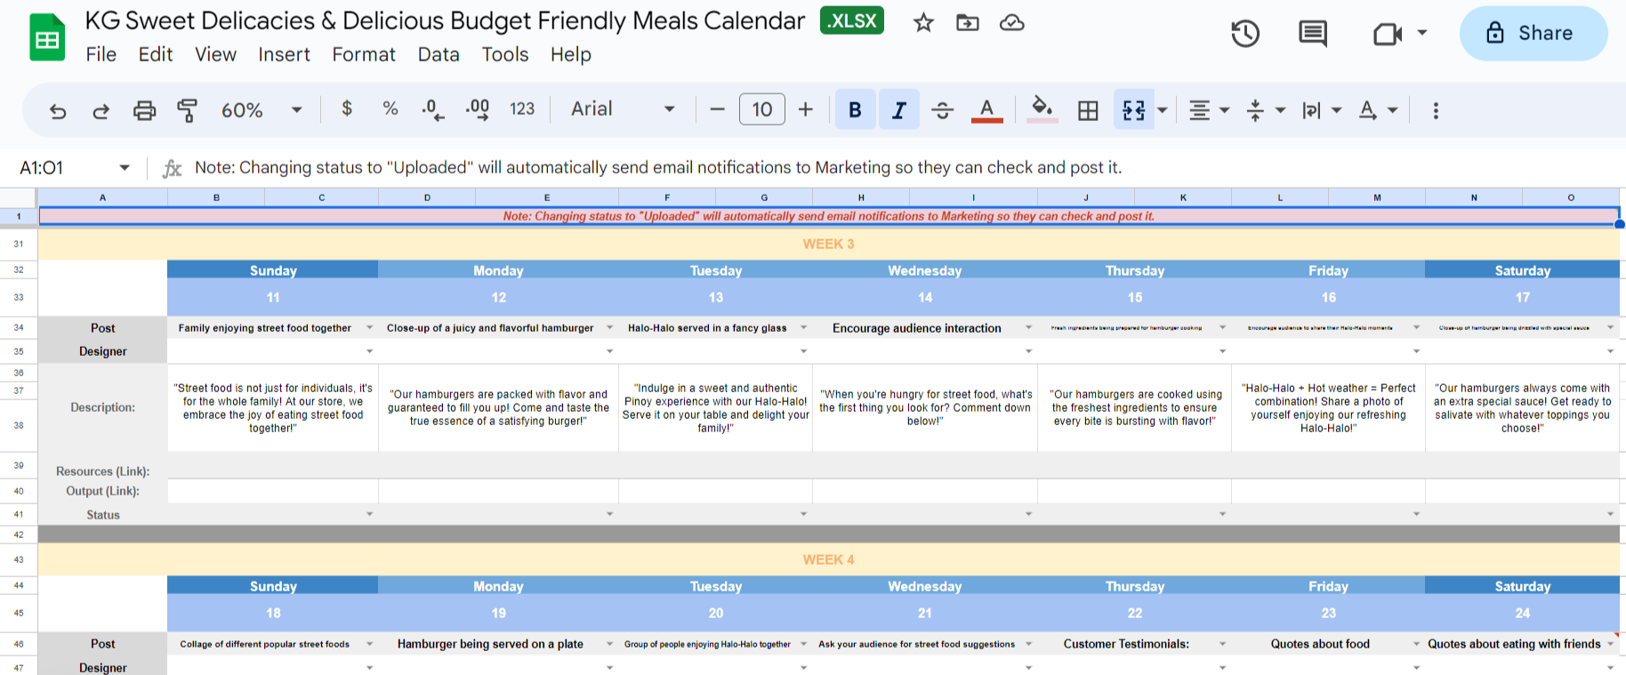Open the version history clock icon
The height and width of the screenshot is (675, 1626).
[x=1244, y=34]
